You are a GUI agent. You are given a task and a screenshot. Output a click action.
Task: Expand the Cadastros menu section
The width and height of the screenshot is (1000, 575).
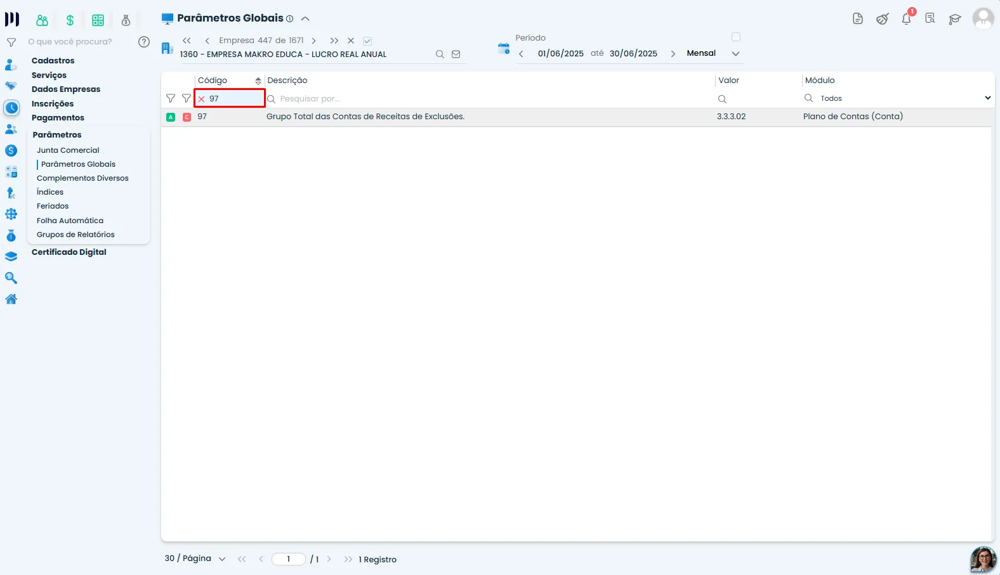(x=53, y=61)
